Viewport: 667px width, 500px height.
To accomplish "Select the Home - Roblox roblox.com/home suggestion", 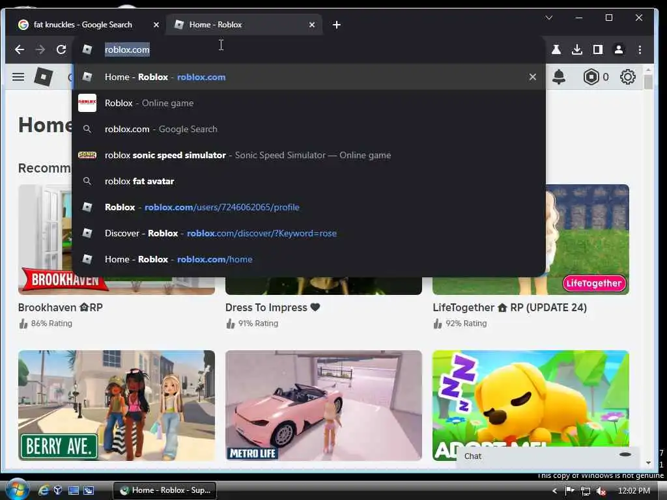I will [308, 259].
